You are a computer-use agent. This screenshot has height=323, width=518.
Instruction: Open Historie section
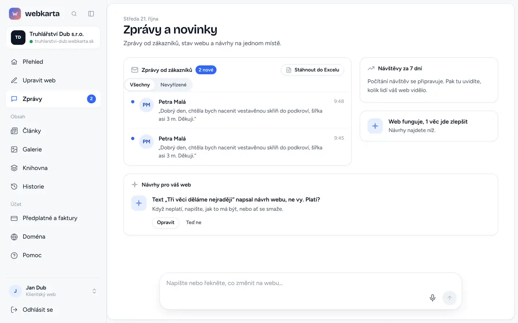(53, 187)
